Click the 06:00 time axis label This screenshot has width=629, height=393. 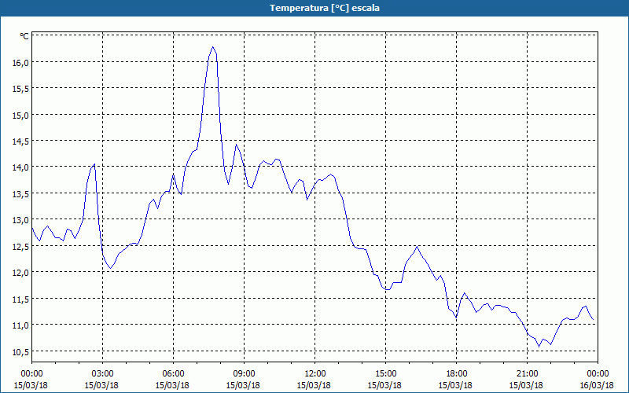pyautogui.click(x=173, y=374)
